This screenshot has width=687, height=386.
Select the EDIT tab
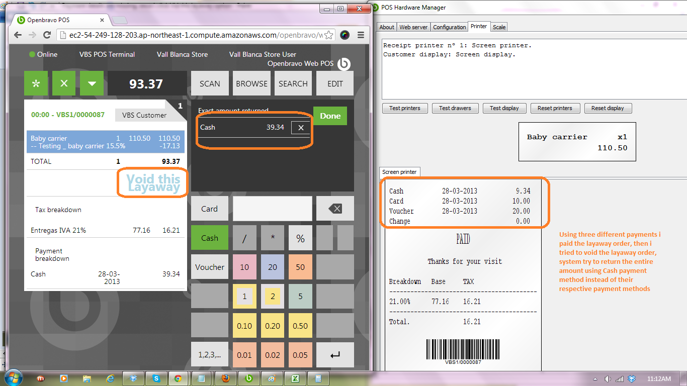click(x=335, y=83)
